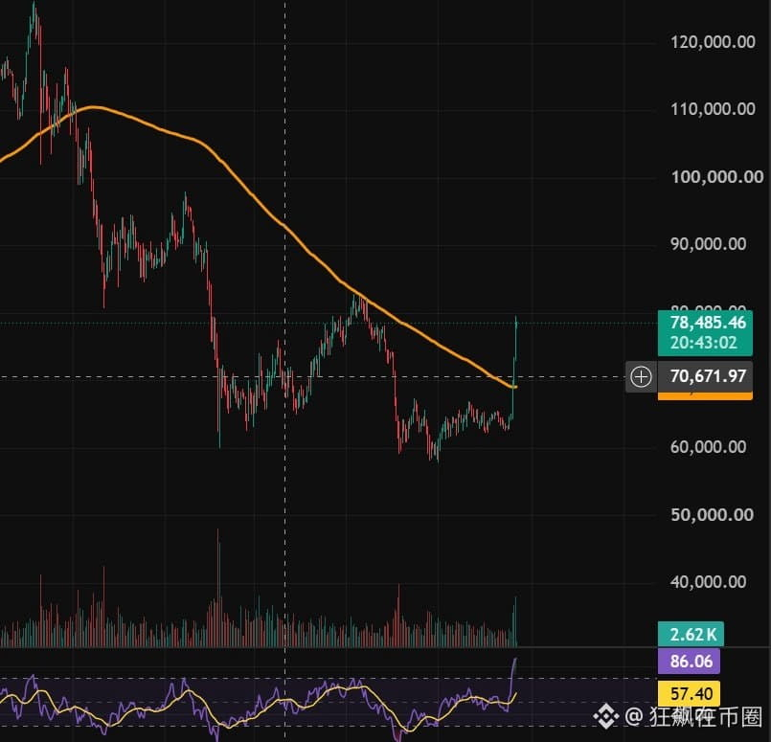The width and height of the screenshot is (771, 742).
Task: Click the 100,000.00 price axis label
Action: pos(717,176)
